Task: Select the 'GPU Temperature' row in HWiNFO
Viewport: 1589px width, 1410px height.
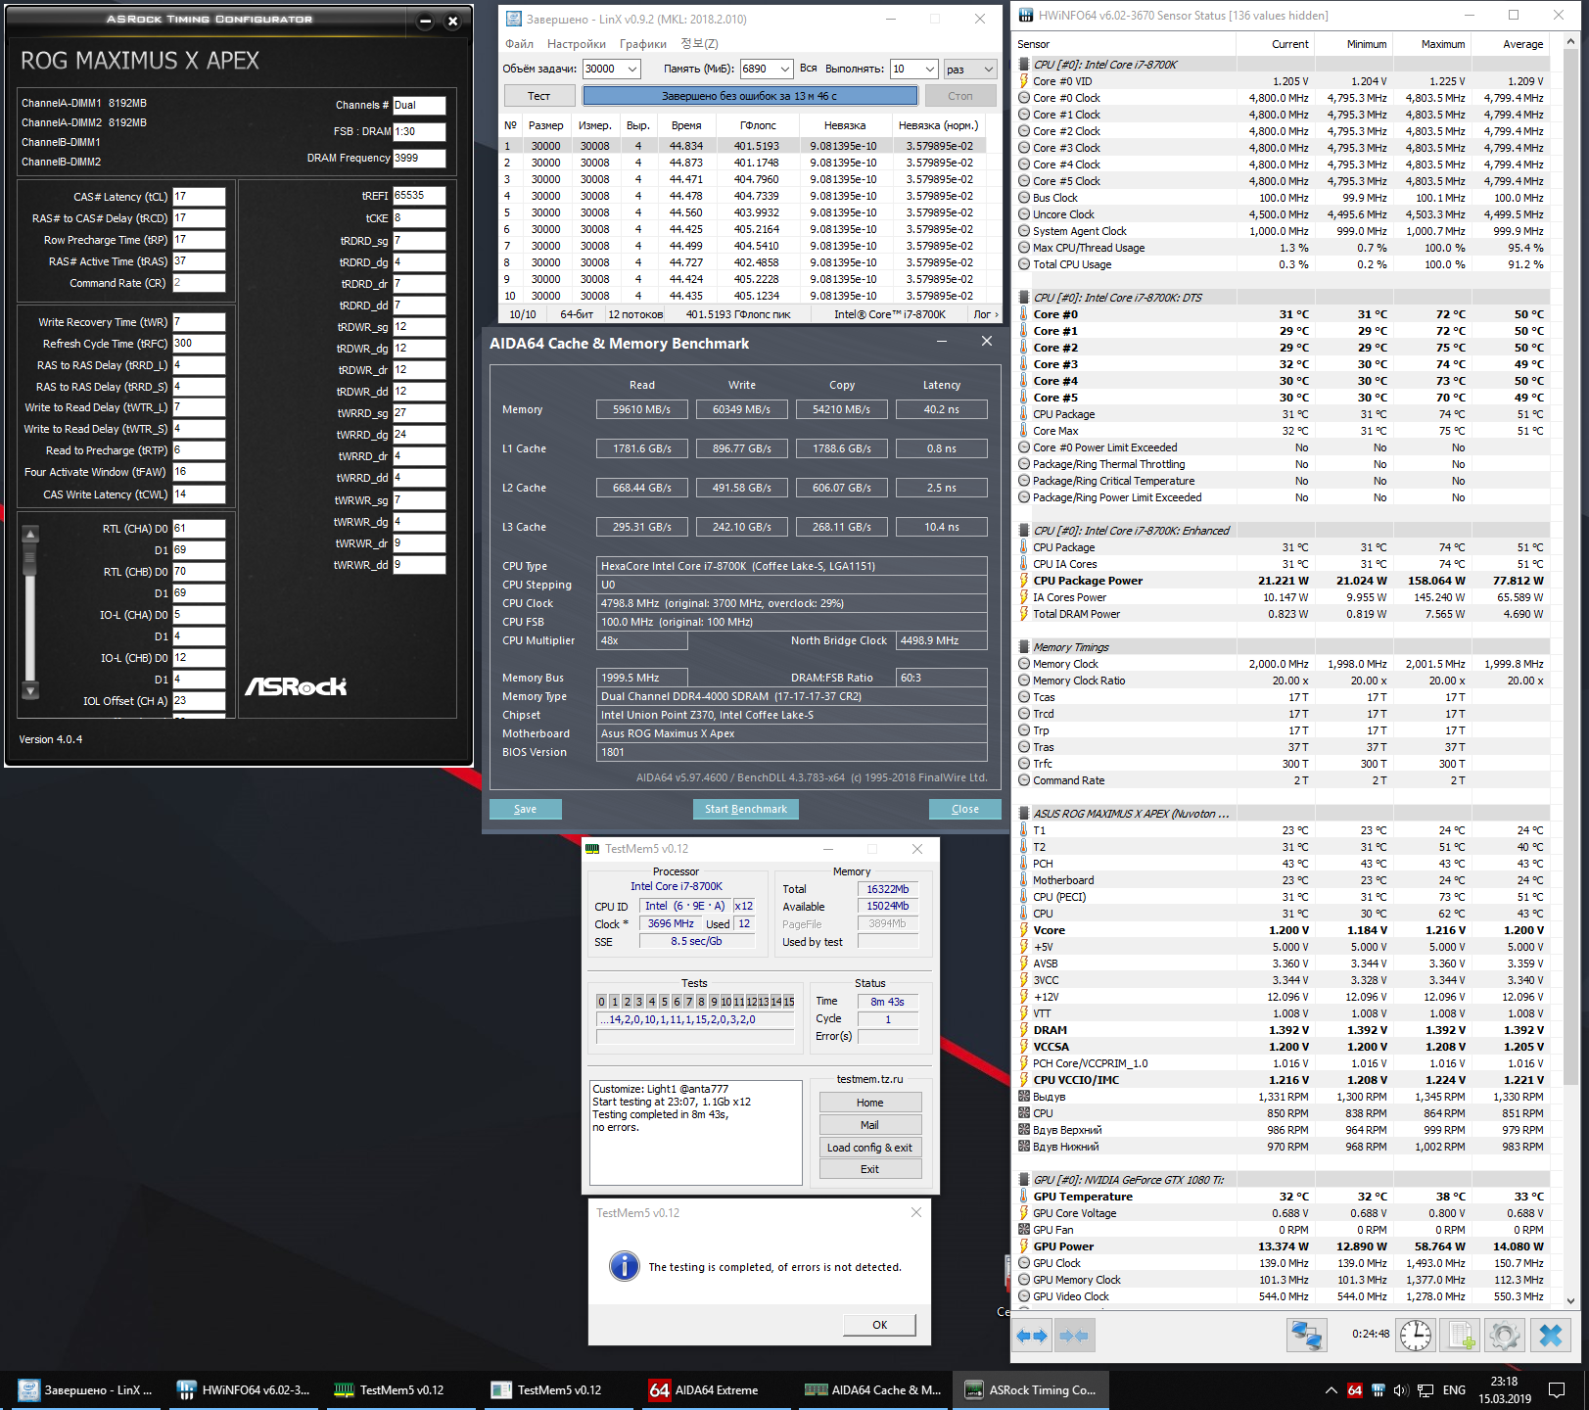Action: (x=1282, y=1197)
